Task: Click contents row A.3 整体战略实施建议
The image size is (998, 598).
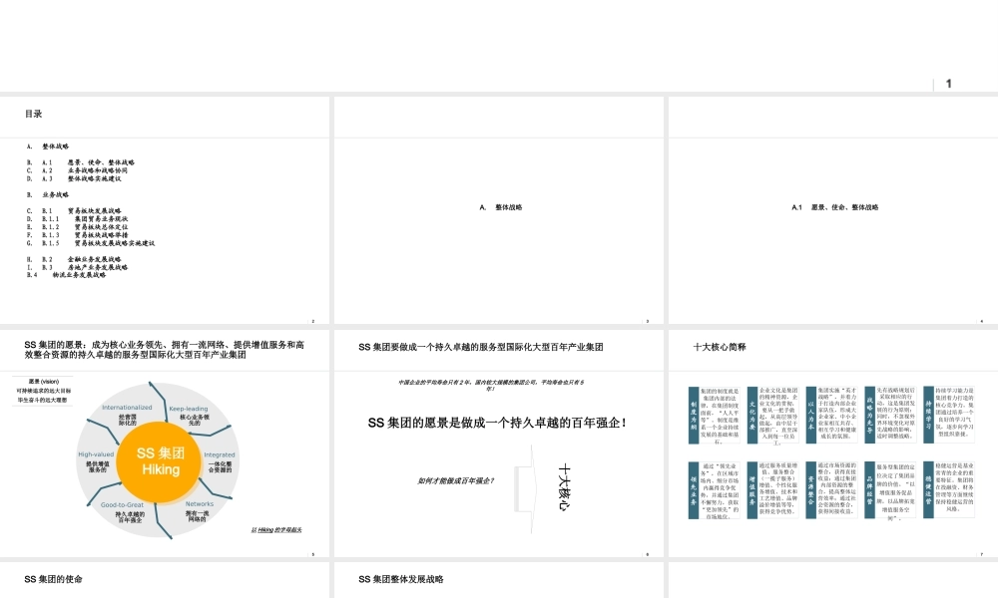Action: click(x=74, y=178)
